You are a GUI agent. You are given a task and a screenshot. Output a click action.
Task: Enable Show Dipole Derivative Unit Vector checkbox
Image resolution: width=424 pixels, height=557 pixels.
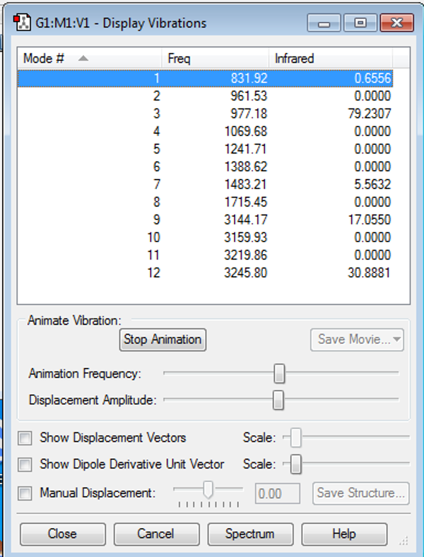(25, 464)
